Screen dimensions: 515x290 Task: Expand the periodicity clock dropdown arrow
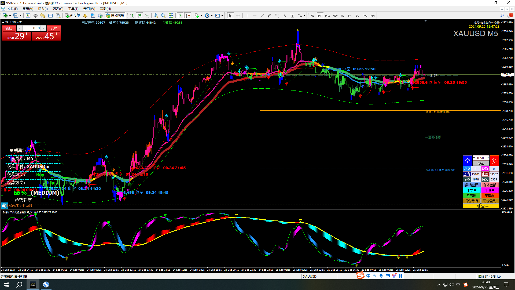212,16
